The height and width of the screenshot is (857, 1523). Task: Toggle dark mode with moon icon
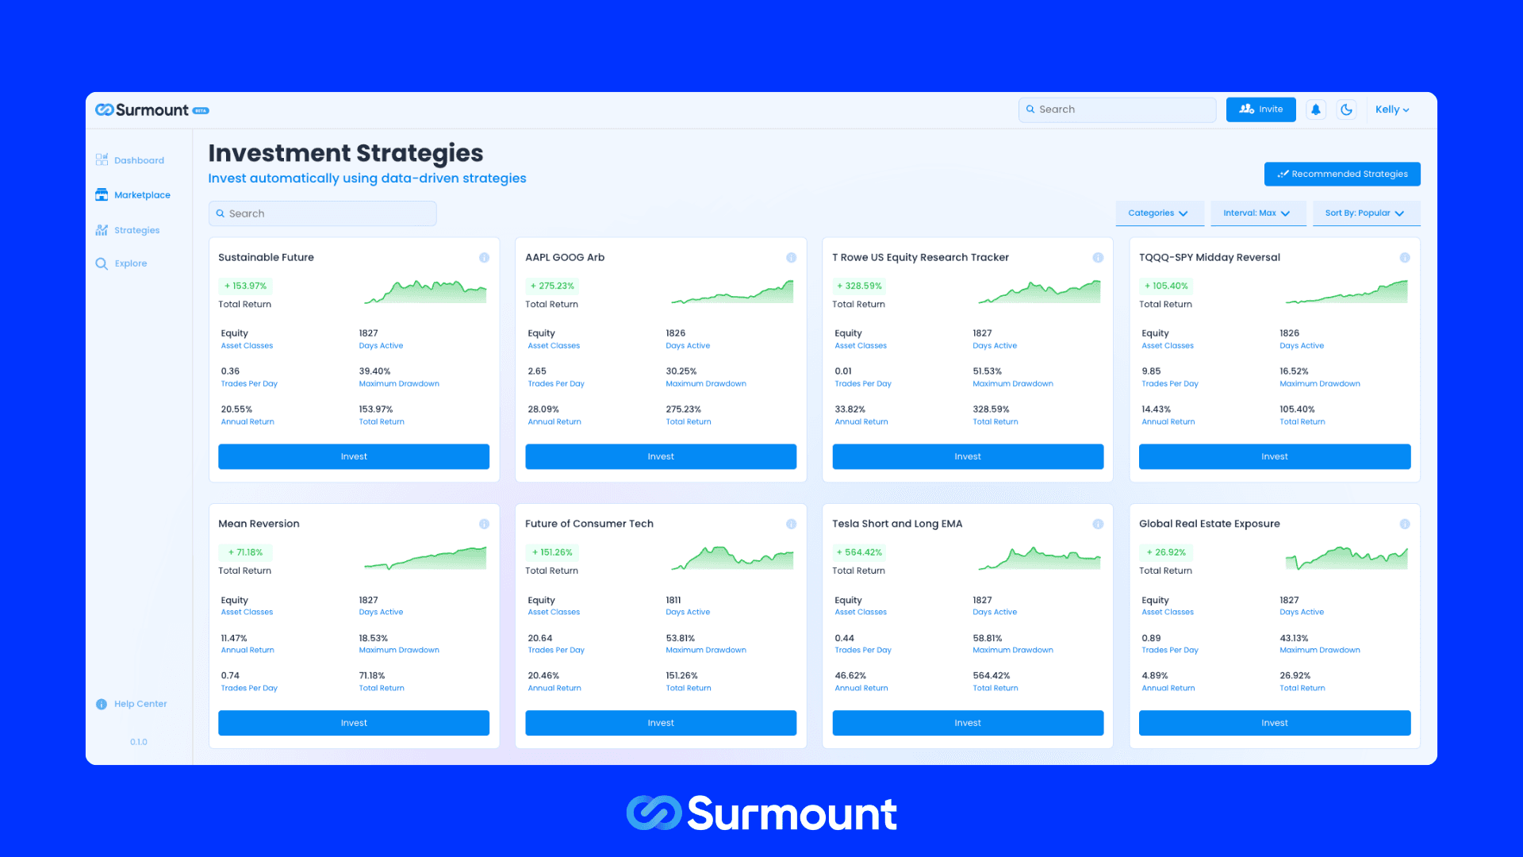tap(1347, 109)
